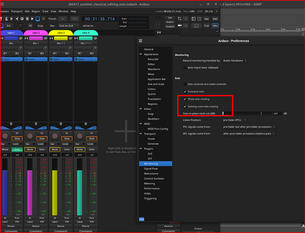
Task: Click the yellow DSP status indicator in the Ardour status bar
Action: pos(216,11)
